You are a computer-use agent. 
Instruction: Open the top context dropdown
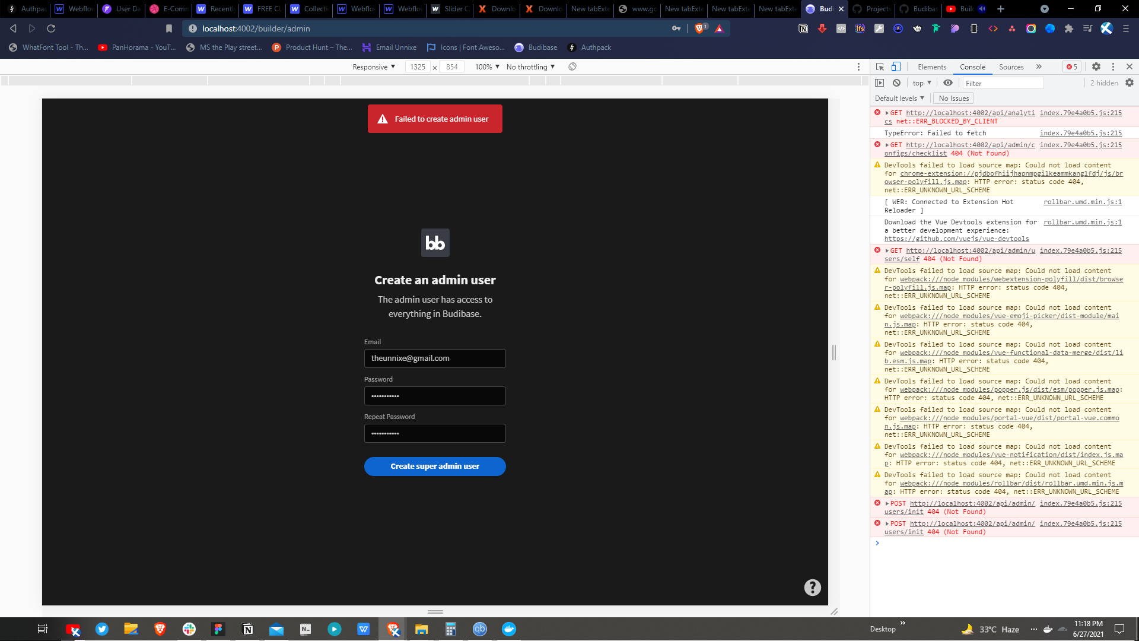(922, 83)
